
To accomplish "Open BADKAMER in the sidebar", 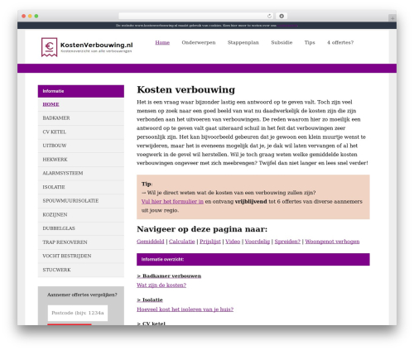I will tap(81, 118).
